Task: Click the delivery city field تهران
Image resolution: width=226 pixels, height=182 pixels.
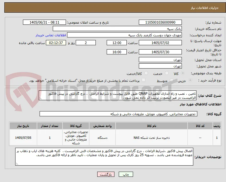Action: [160, 66]
